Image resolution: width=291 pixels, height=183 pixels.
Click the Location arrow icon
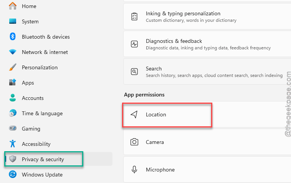tap(134, 114)
